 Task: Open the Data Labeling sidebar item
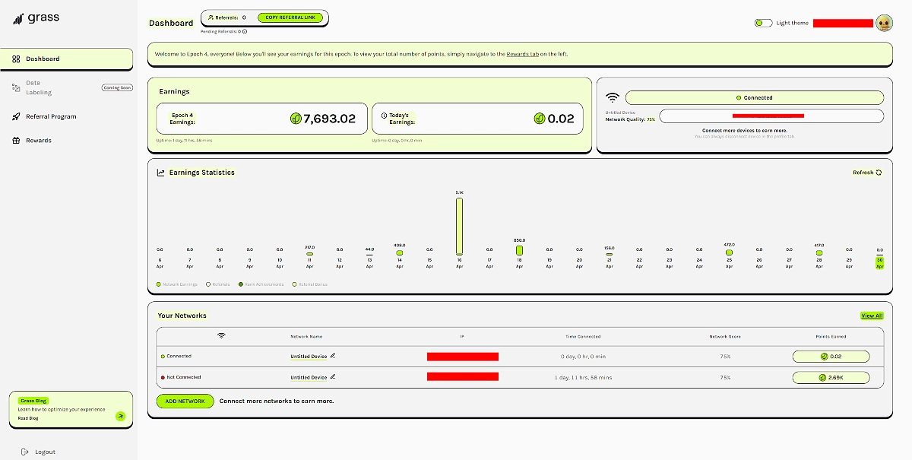(38, 87)
